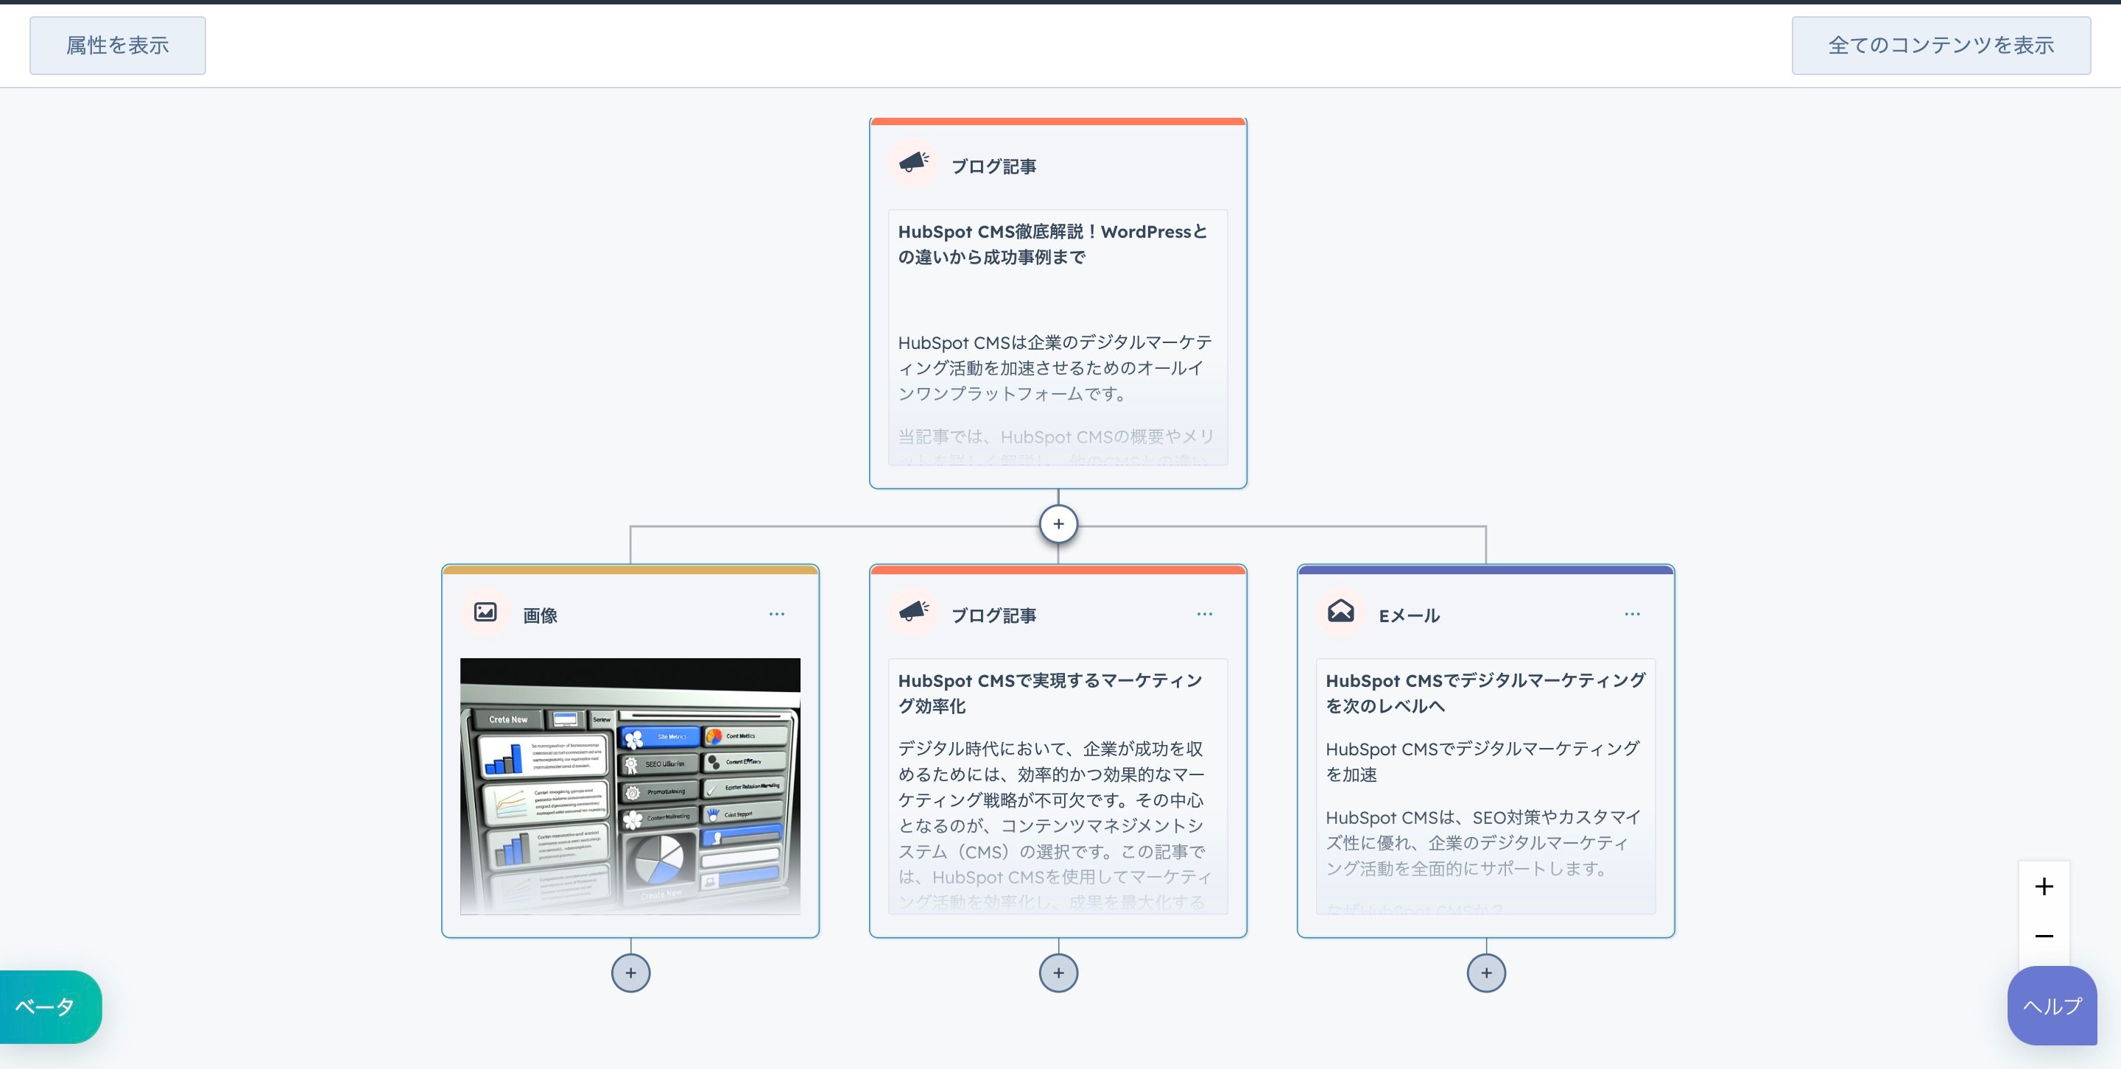Click lower card's ブログ記事 label
This screenshot has width=2121, height=1069.
click(993, 615)
